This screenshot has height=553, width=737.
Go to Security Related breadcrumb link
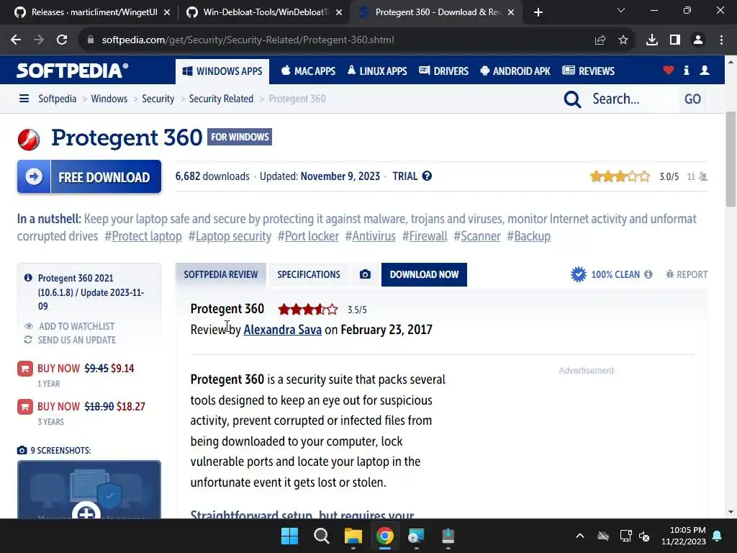221,99
